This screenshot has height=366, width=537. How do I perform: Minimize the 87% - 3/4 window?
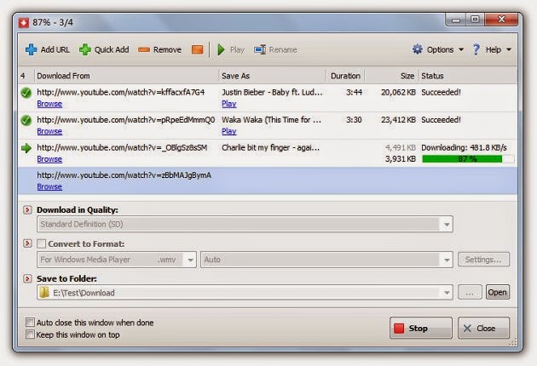pos(456,20)
